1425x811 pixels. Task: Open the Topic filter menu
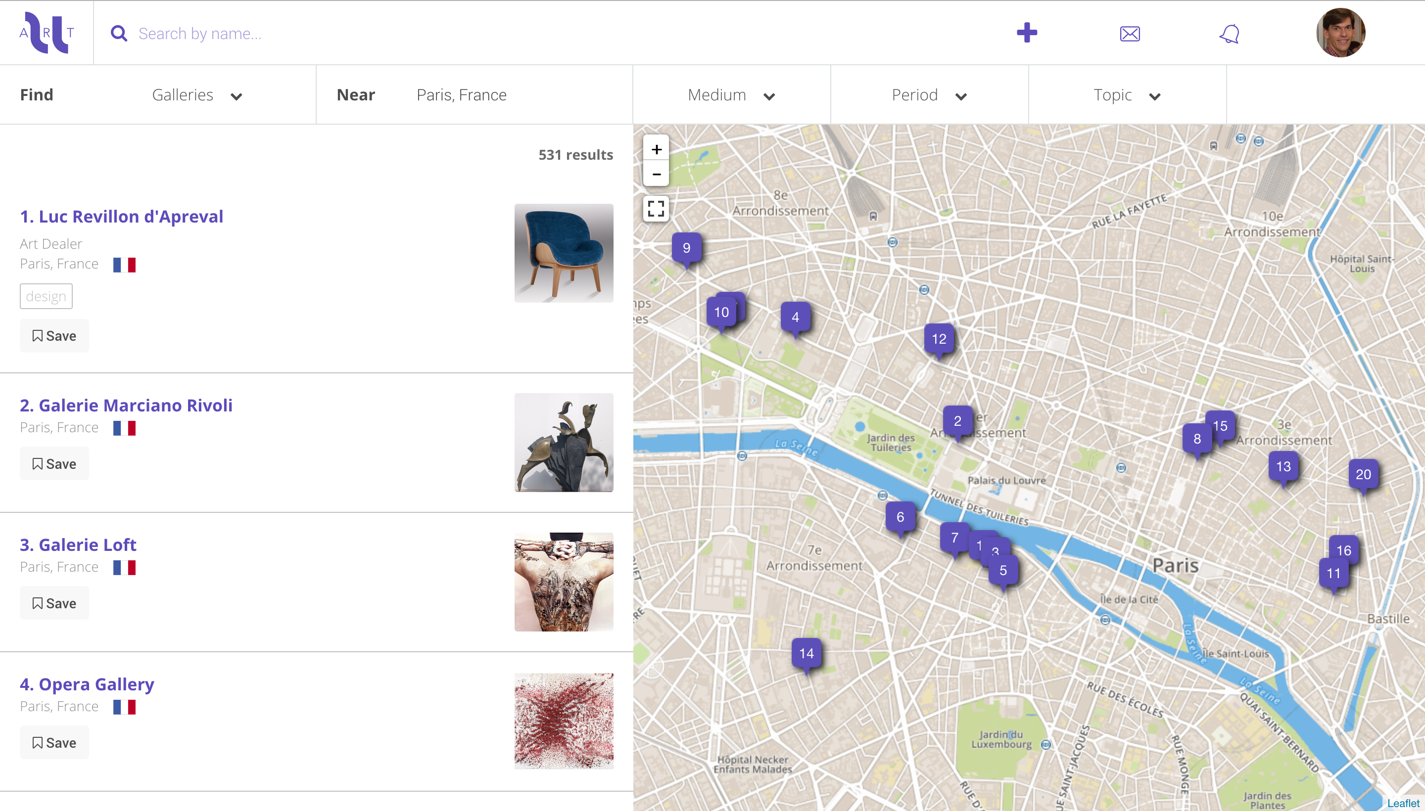1127,95
